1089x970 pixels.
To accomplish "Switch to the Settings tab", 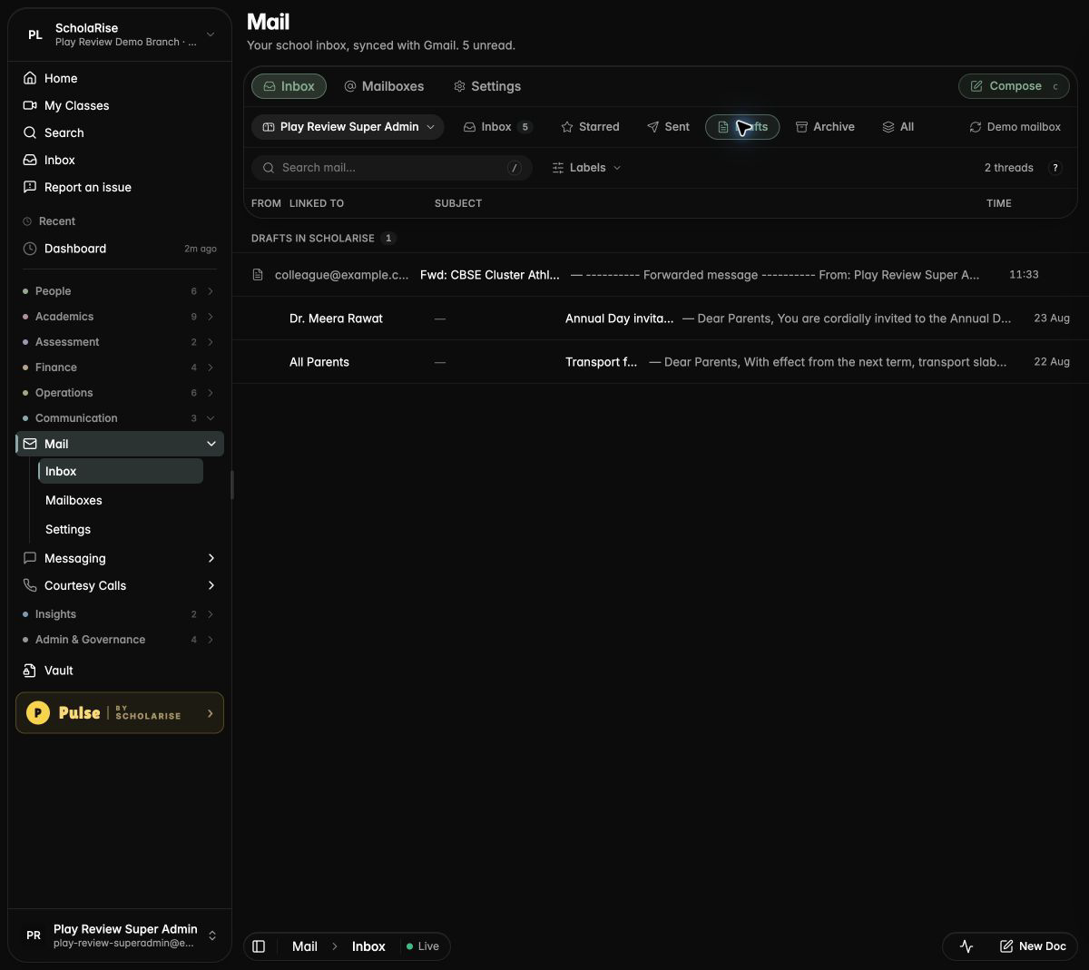I will click(x=486, y=86).
